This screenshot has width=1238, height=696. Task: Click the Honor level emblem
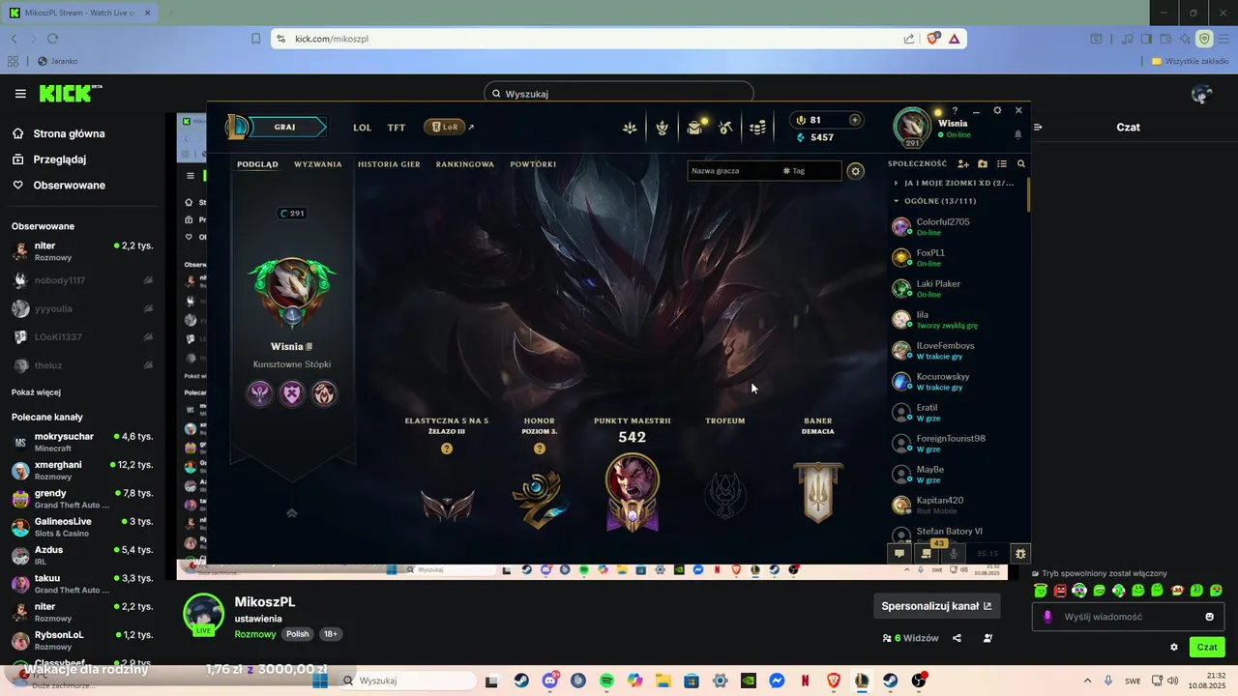(538, 498)
